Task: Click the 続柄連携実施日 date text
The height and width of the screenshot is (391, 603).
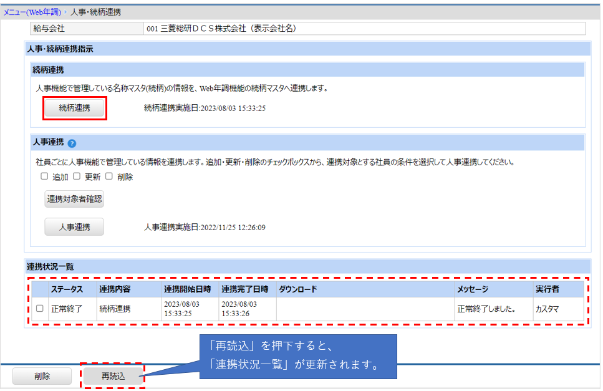Action: pos(205,109)
